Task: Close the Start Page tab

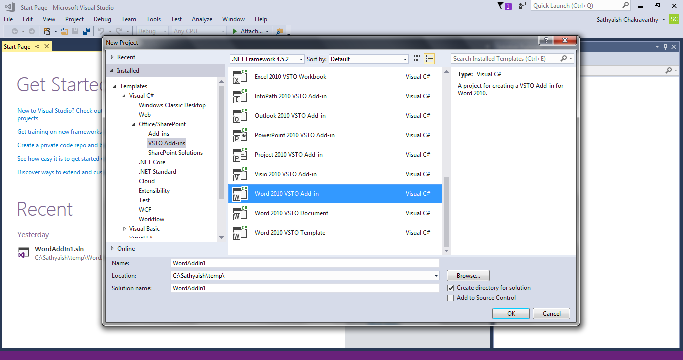Action: coord(47,46)
